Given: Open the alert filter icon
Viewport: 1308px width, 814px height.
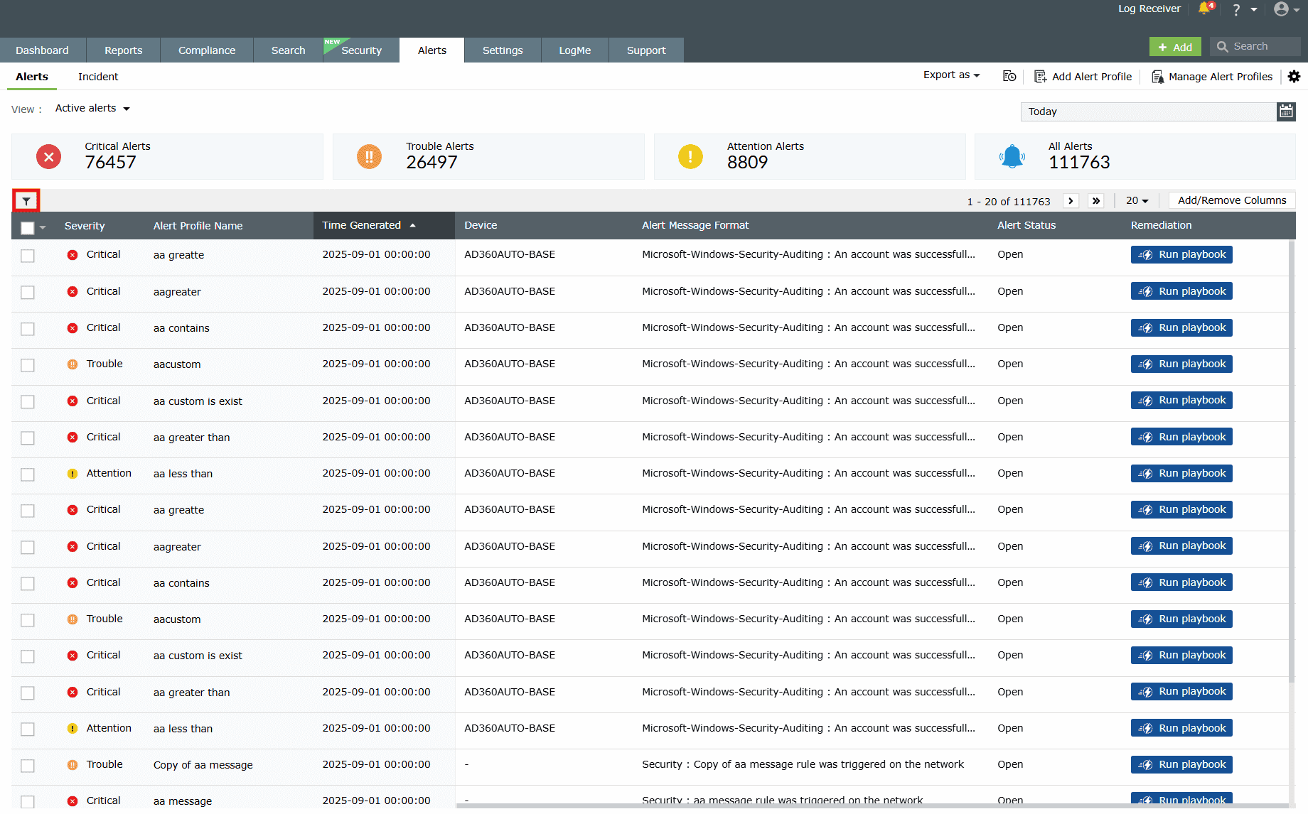Looking at the screenshot, I should [x=26, y=201].
